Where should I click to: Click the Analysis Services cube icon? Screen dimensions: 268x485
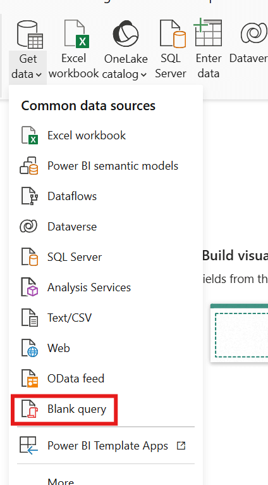coord(30,287)
